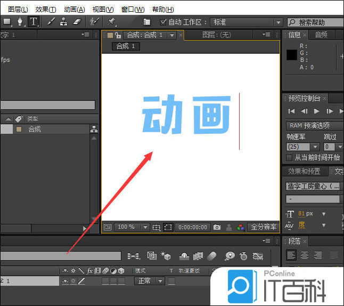Click the snapshot camera icon in viewer
The image size is (344, 306).
pos(217,227)
